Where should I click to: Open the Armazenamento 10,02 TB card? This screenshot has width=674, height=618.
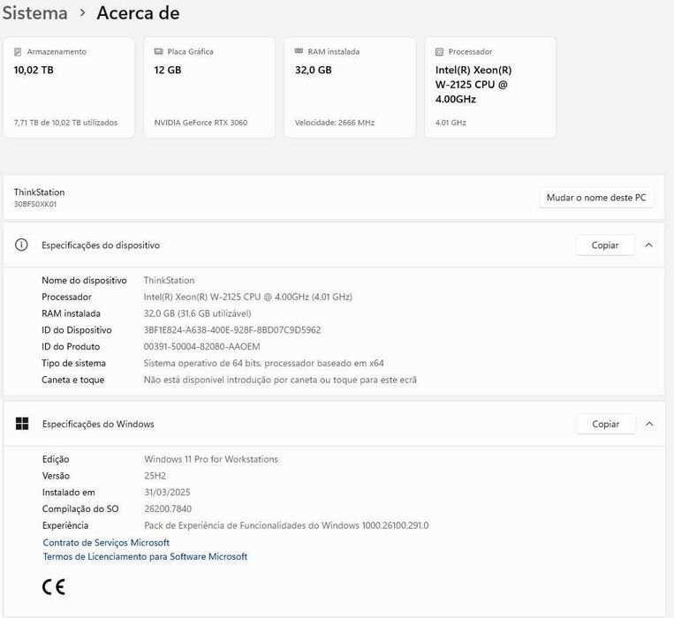69,87
